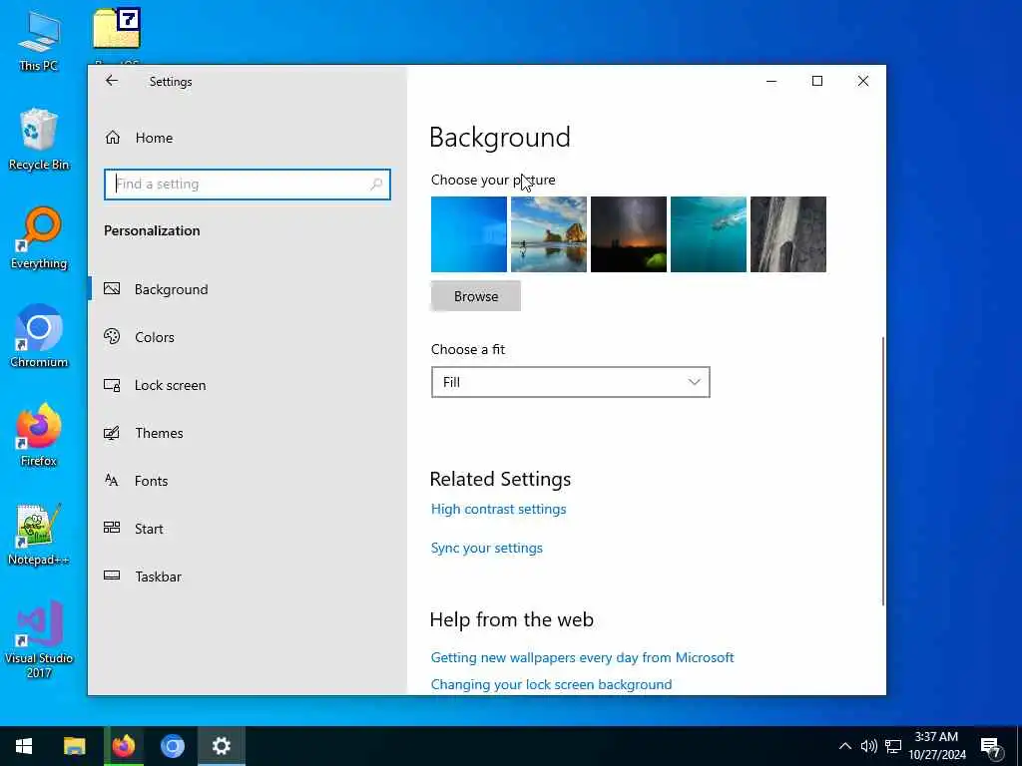The width and height of the screenshot is (1022, 766).
Task: Go to the Lock screen settings page
Action: 247,385
